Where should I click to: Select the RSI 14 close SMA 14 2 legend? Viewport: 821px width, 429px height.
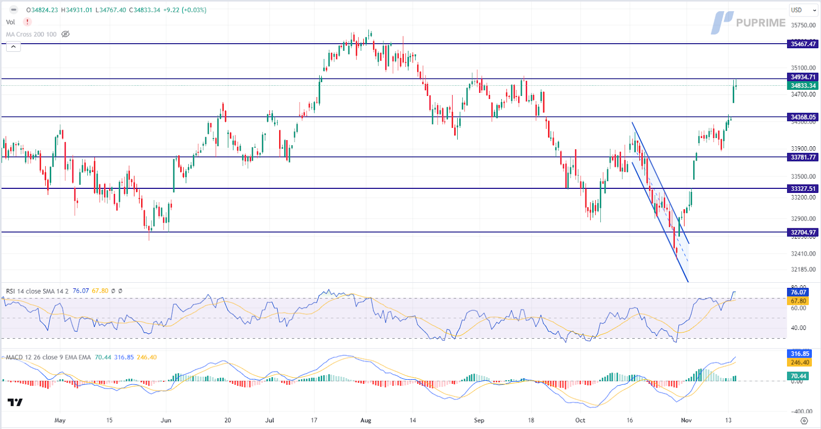[x=37, y=291]
